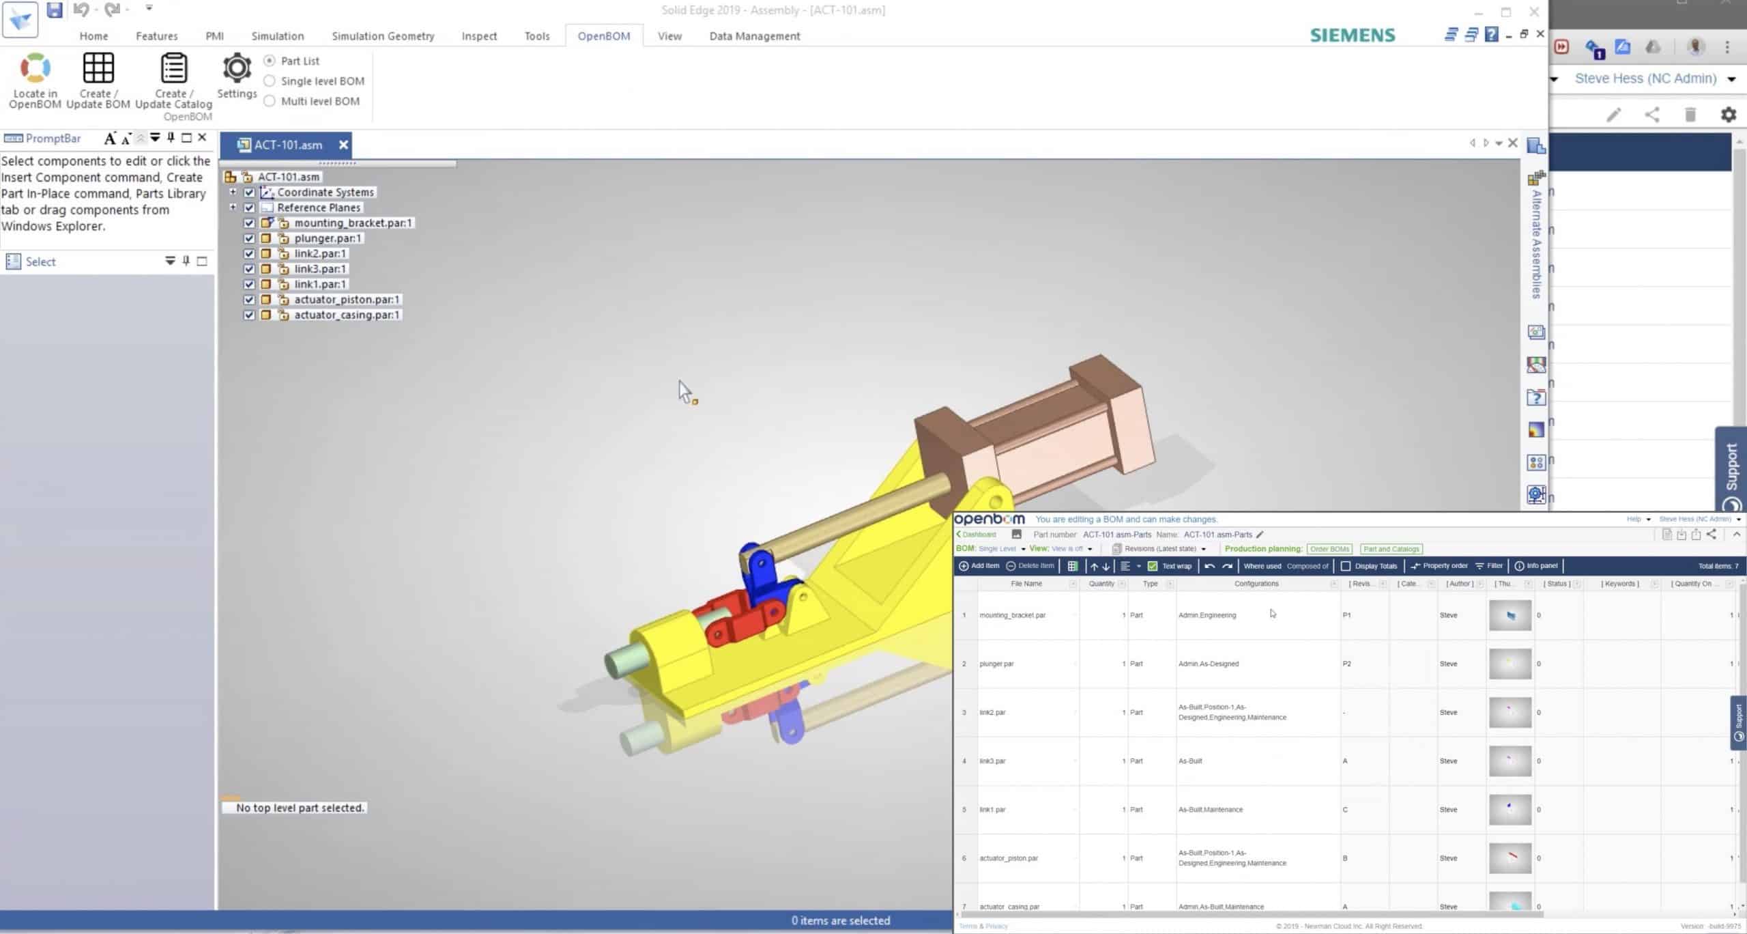Click Order BOMs button
Viewport: 1747px width, 934px height.
point(1329,549)
